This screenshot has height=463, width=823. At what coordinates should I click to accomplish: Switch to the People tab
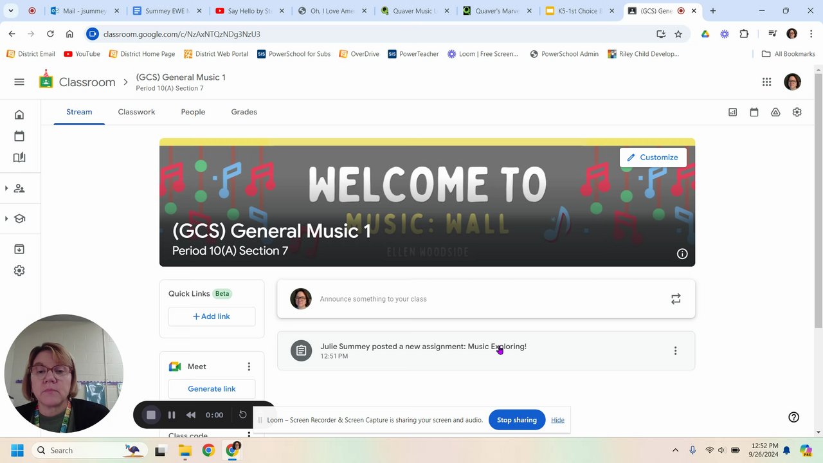pos(193,112)
